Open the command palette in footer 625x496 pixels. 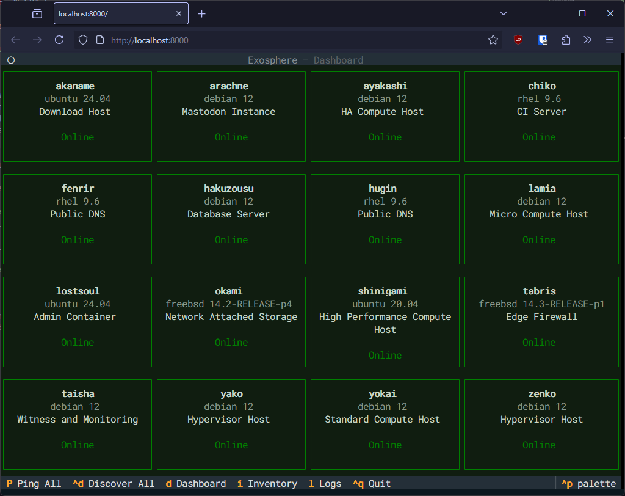click(588, 483)
